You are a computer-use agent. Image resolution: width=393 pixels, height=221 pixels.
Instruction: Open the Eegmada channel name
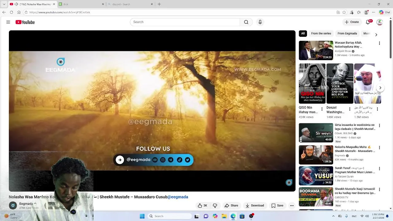(26, 204)
